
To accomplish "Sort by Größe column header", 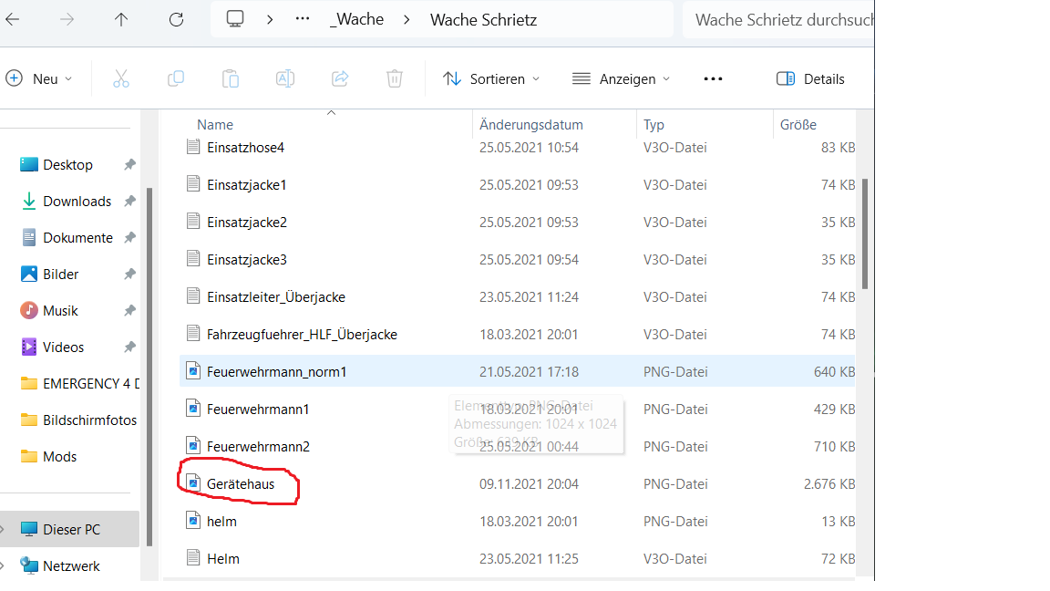I will tap(798, 125).
